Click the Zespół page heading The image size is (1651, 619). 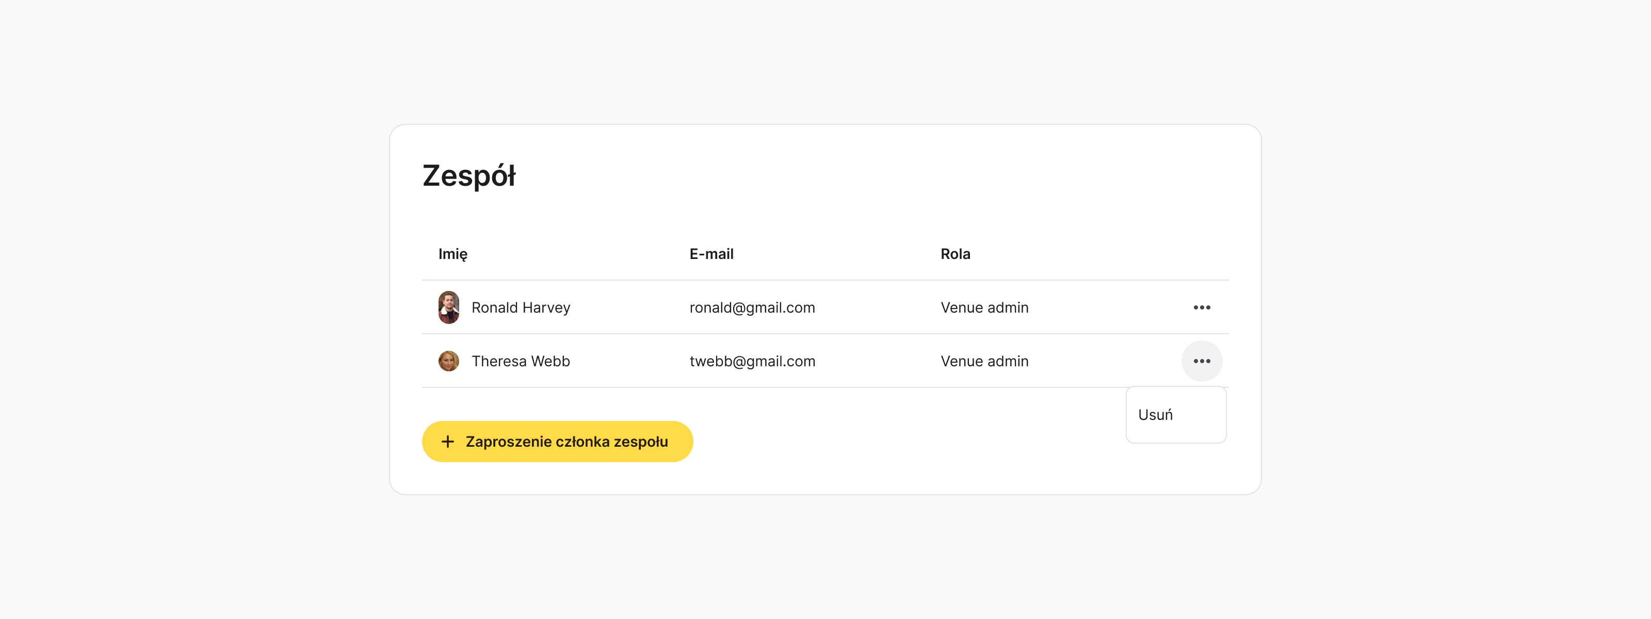click(x=468, y=175)
